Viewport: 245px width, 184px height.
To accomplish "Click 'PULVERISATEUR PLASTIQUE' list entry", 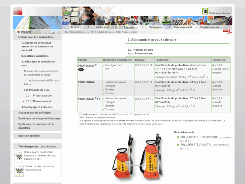I will [205, 139].
